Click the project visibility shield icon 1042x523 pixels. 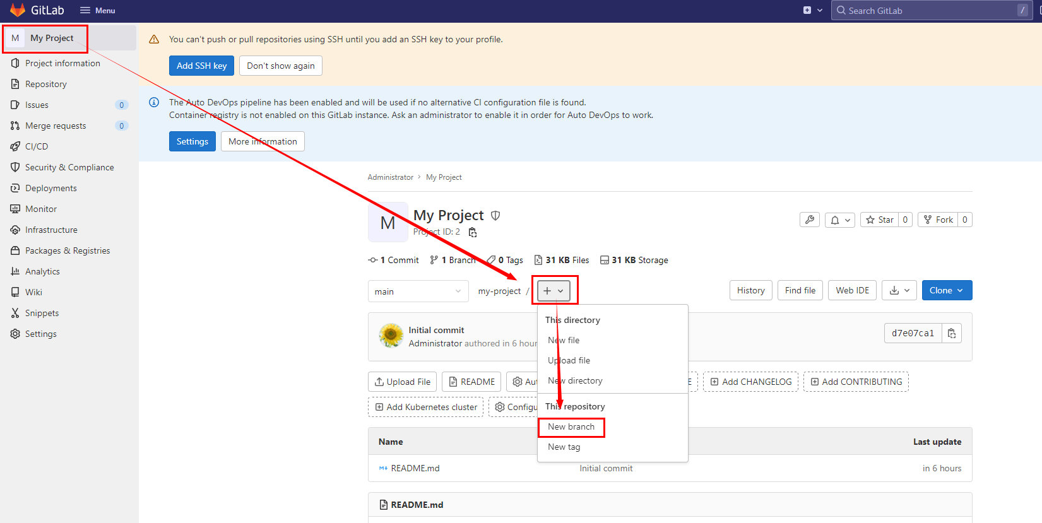click(x=495, y=216)
